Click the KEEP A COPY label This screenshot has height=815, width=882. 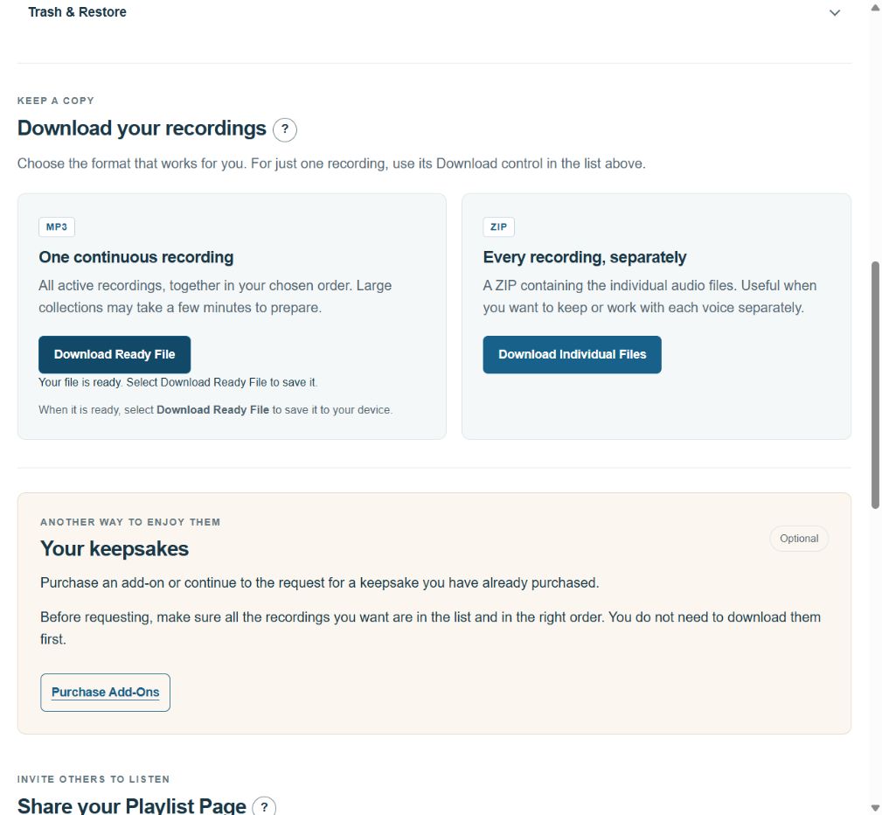(56, 101)
